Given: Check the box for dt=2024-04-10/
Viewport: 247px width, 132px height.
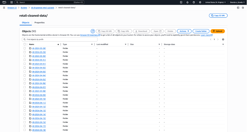Looking at the screenshot, I should coord(25,99).
